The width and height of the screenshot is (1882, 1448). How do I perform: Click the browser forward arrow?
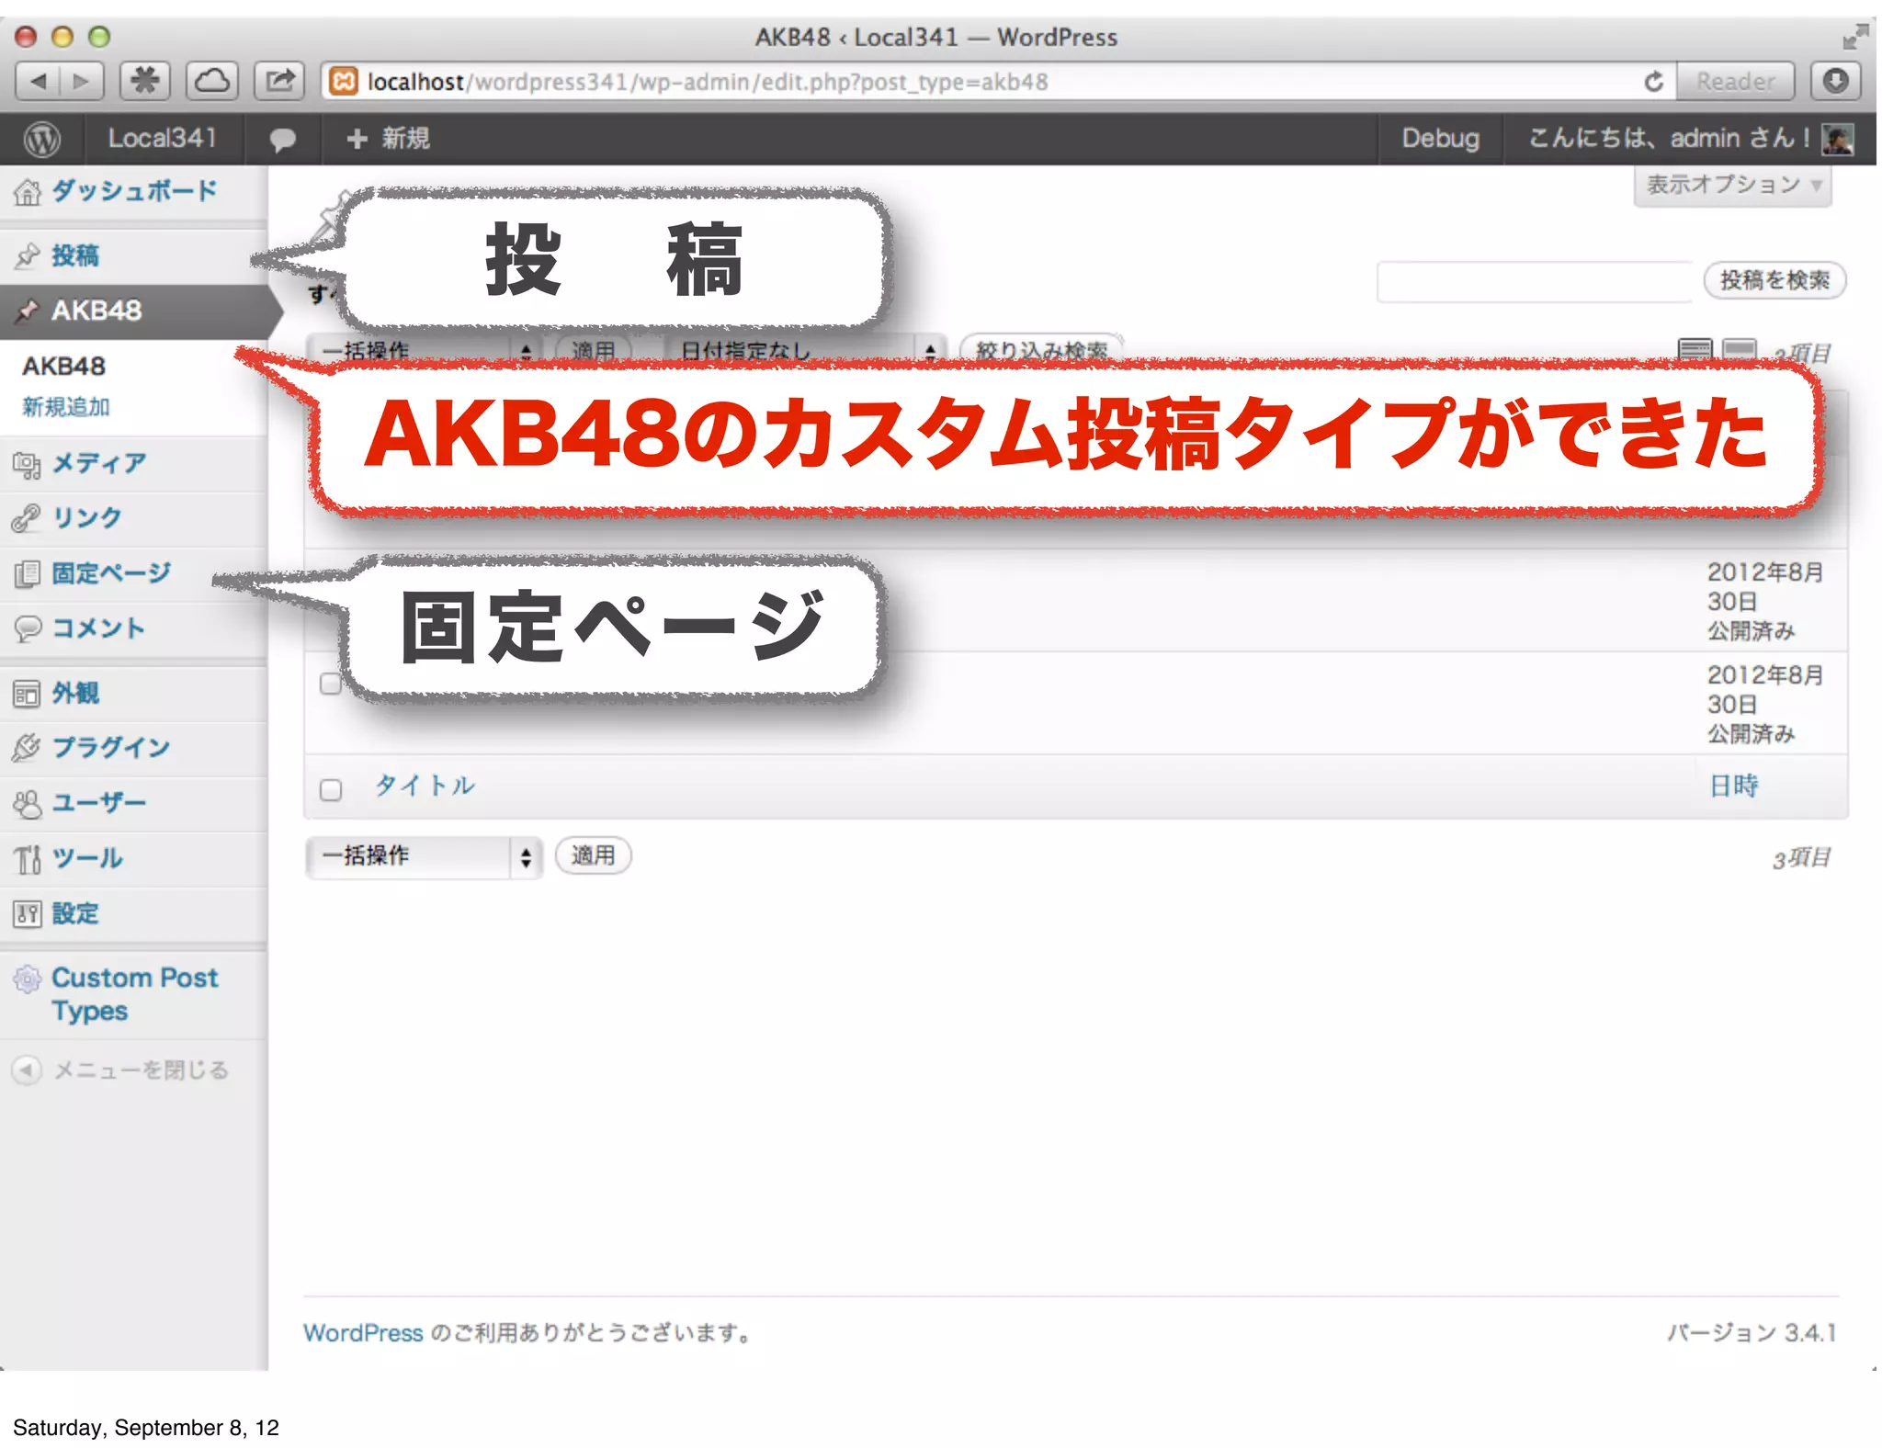pyautogui.click(x=82, y=82)
